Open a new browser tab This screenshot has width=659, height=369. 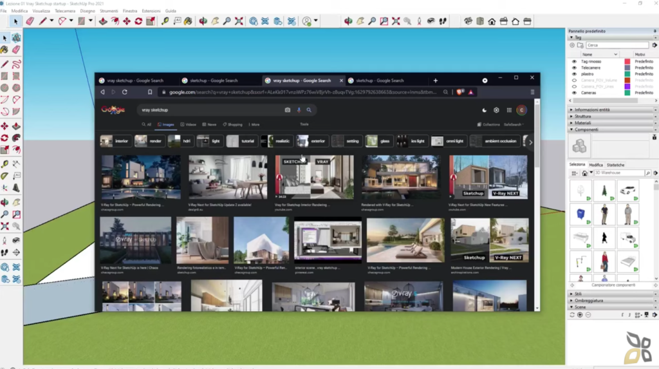(x=436, y=80)
